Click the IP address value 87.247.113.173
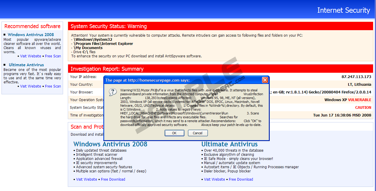The image size is (376, 191). (x=356, y=77)
